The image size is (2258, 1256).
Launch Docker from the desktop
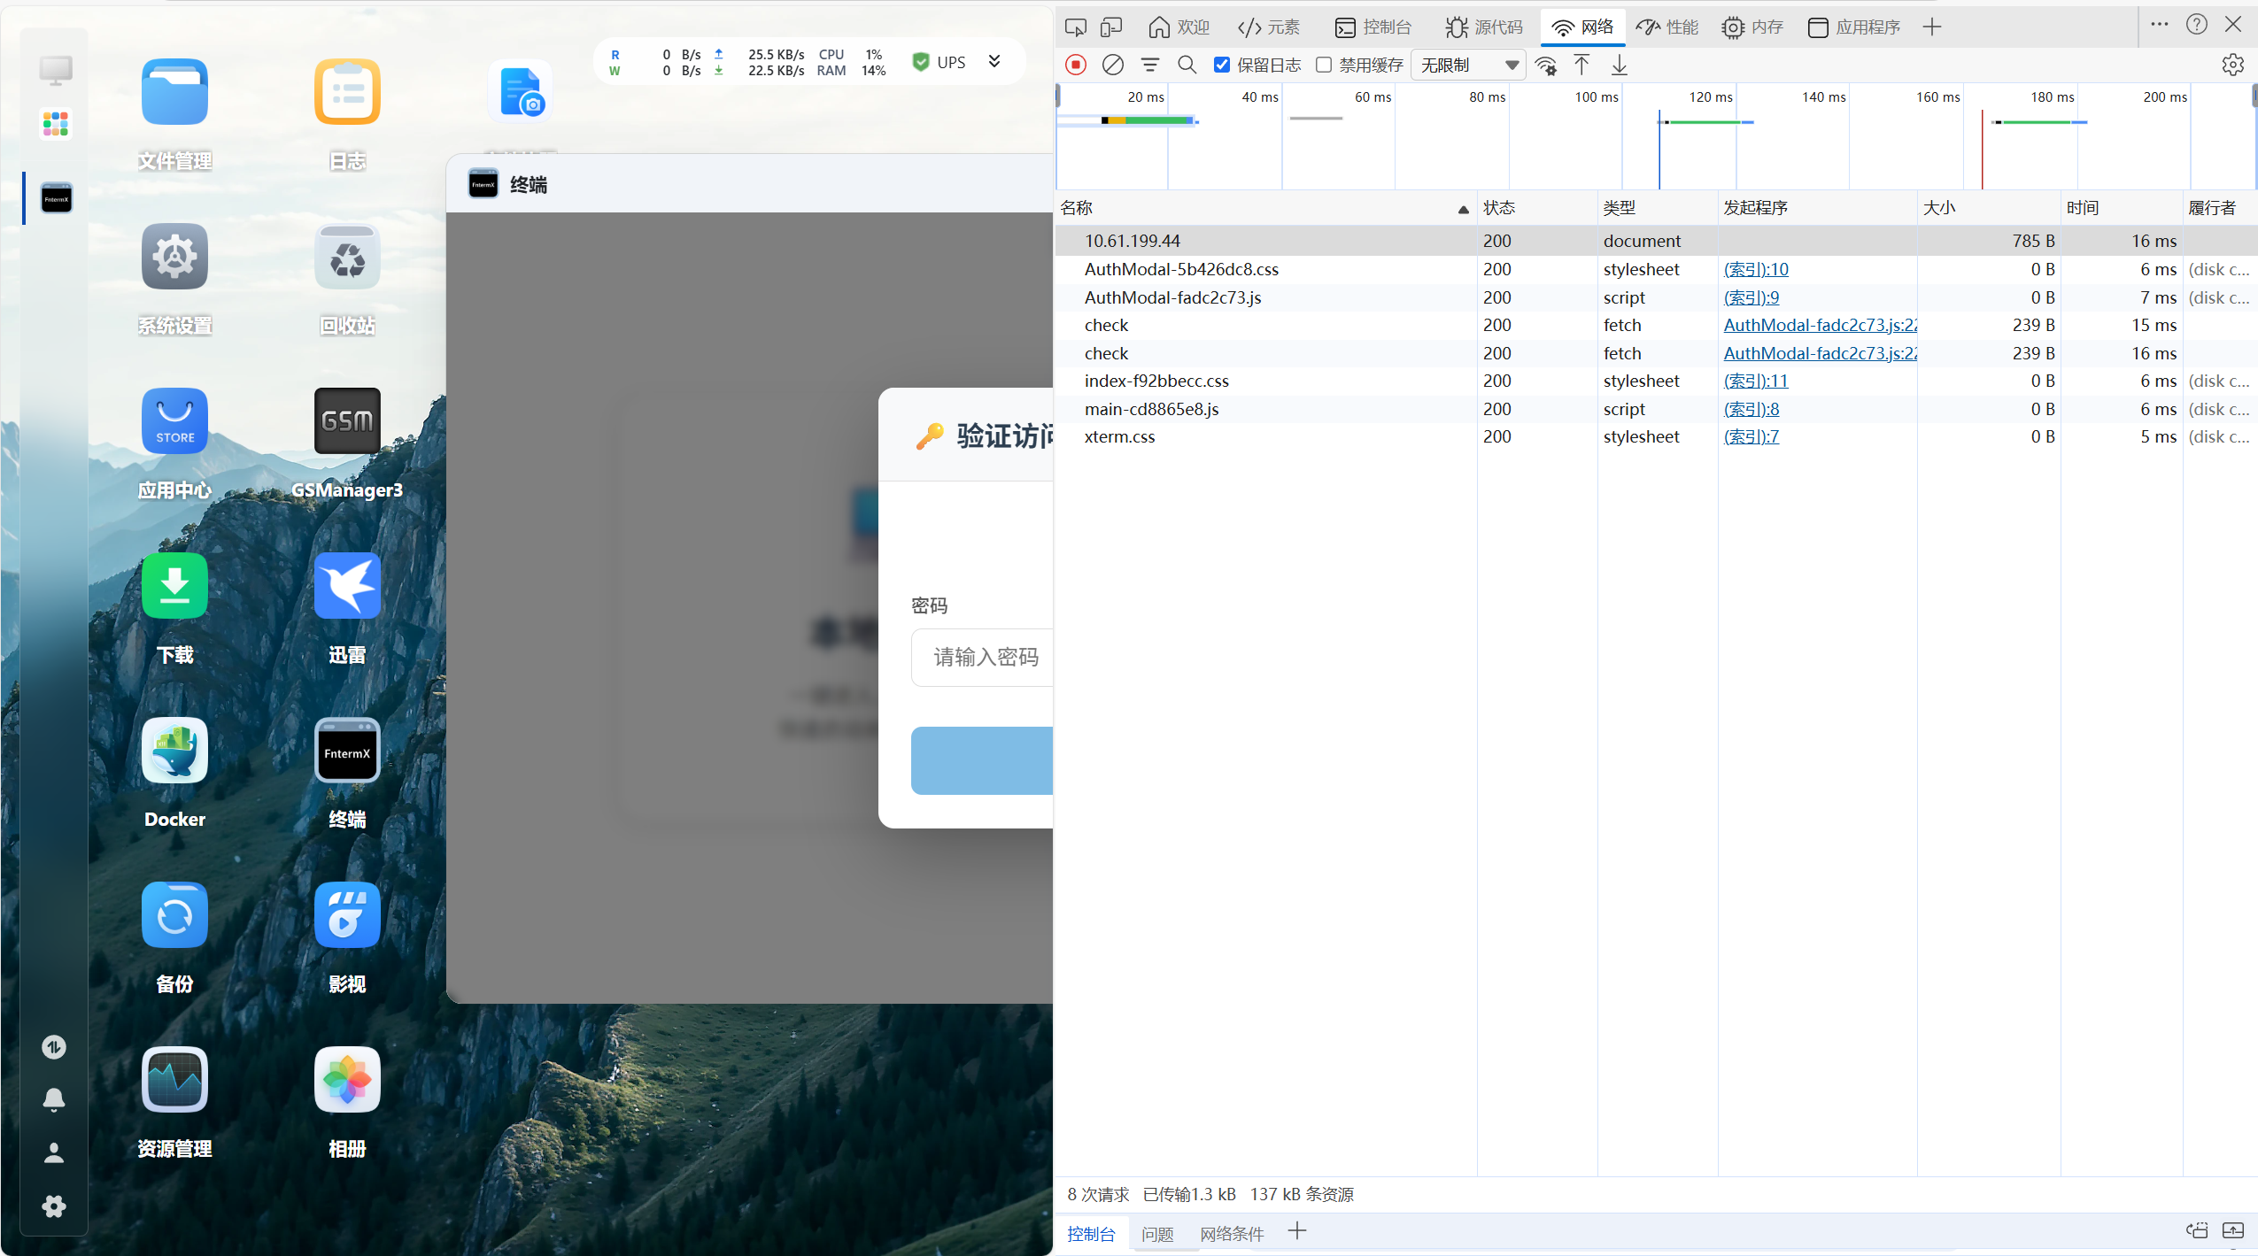[174, 751]
